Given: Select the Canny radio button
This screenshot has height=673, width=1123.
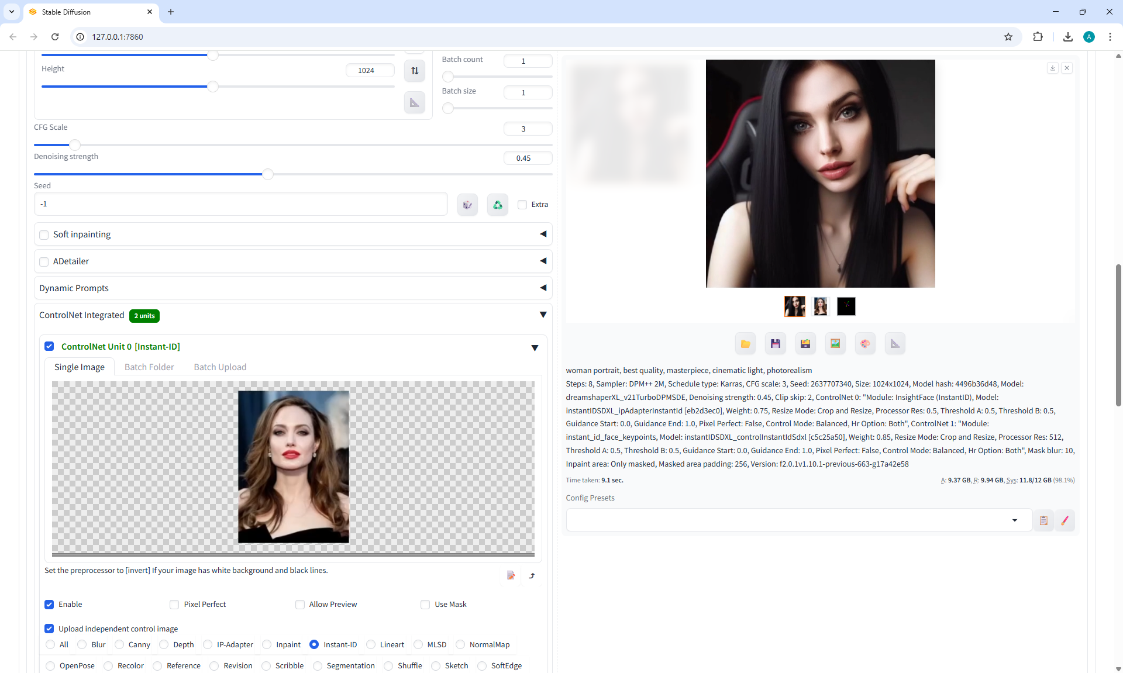Looking at the screenshot, I should (120, 644).
